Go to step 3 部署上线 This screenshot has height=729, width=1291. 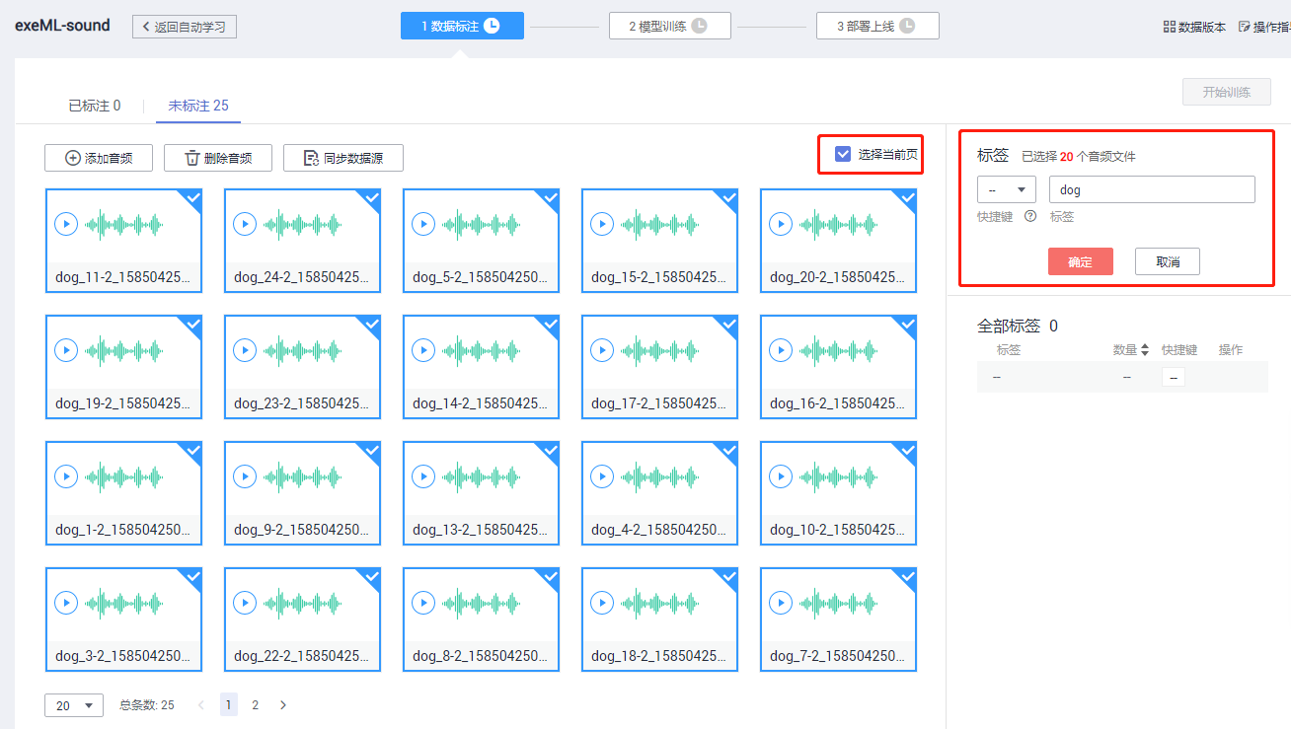[877, 26]
